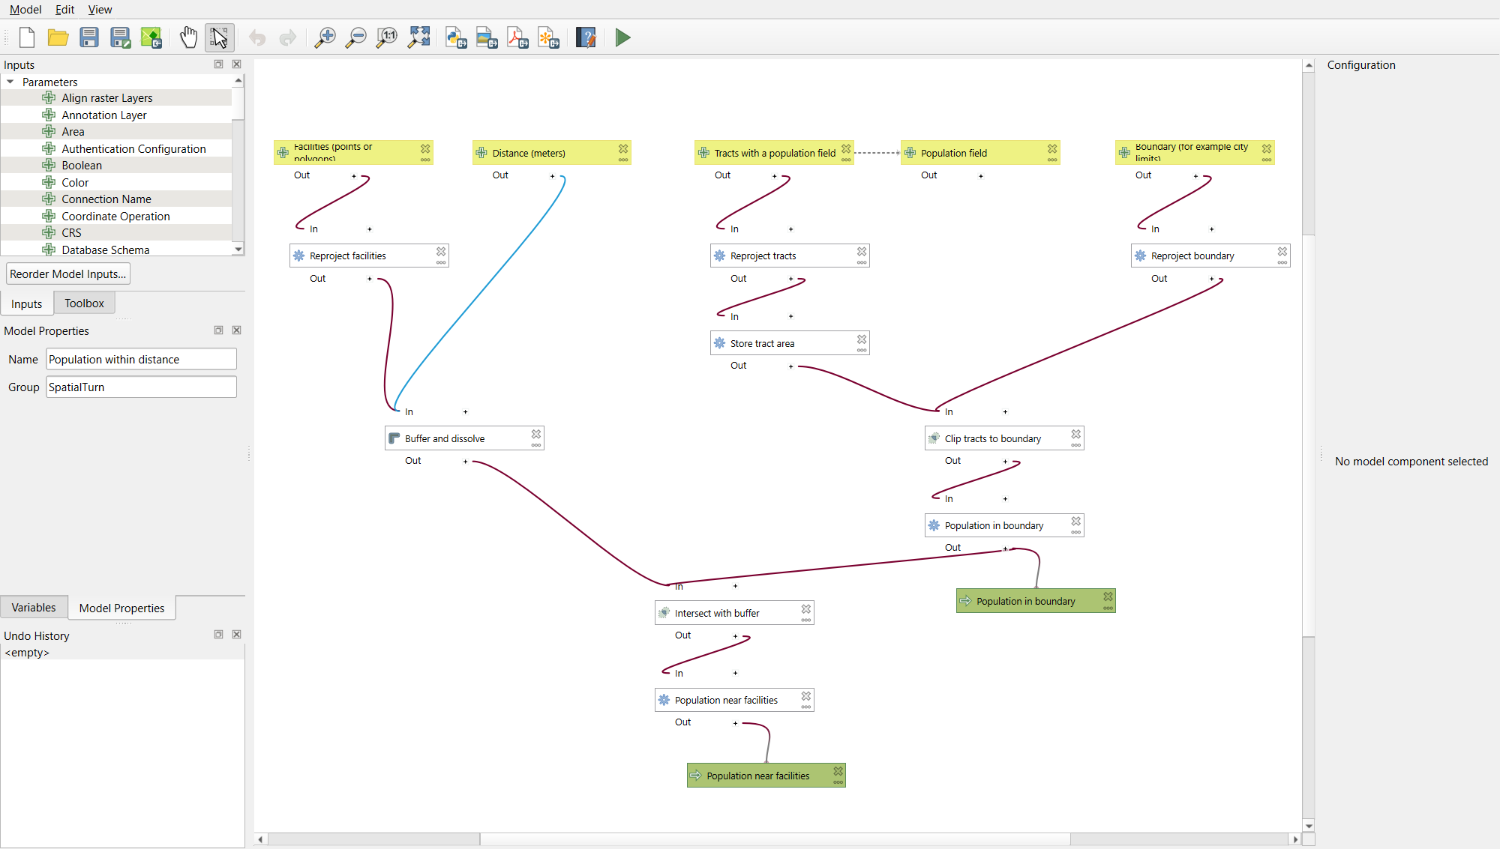1500x849 pixels.
Task: Add a Boolean parameter from list
Action: [82, 166]
